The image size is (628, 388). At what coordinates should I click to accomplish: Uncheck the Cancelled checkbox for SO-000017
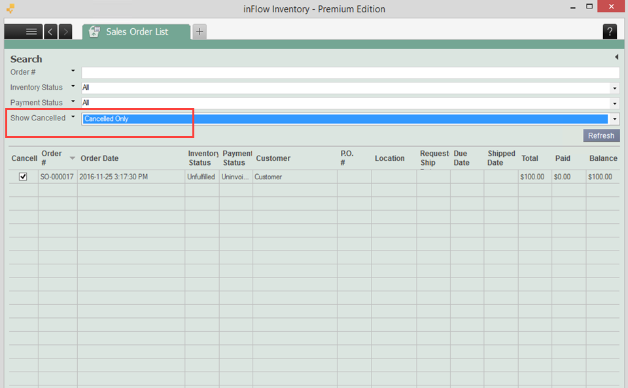[23, 177]
